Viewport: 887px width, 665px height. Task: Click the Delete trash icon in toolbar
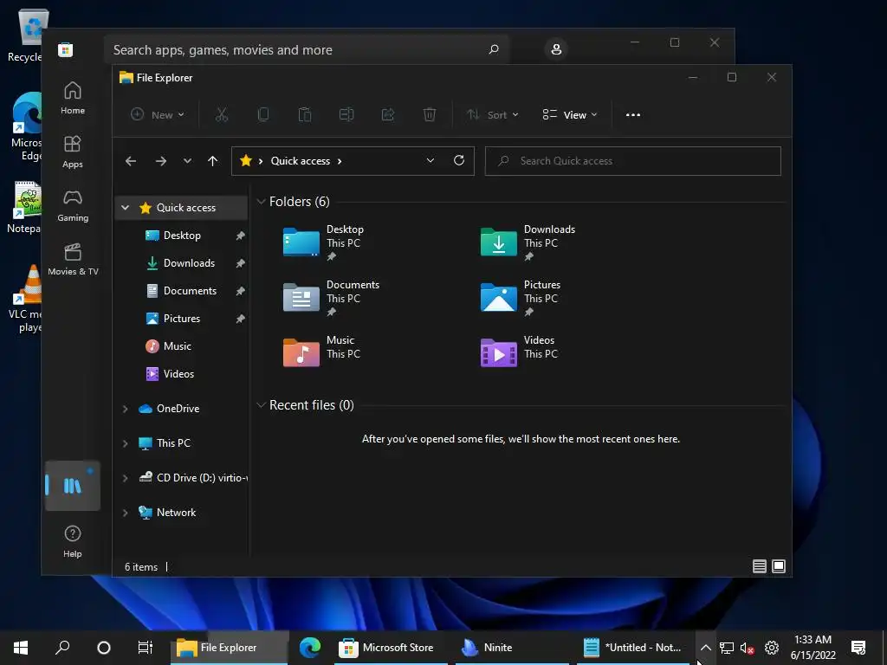click(430, 115)
